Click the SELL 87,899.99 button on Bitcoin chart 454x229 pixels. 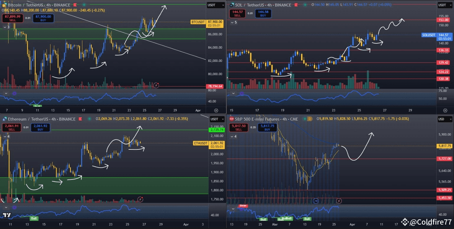pyautogui.click(x=12, y=18)
